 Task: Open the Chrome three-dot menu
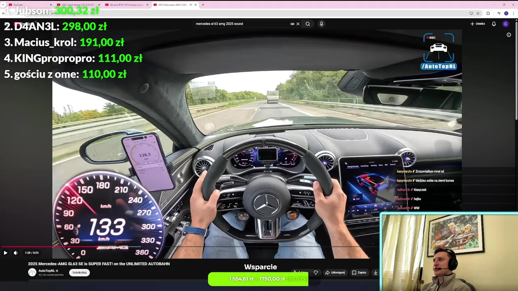pos(514,13)
